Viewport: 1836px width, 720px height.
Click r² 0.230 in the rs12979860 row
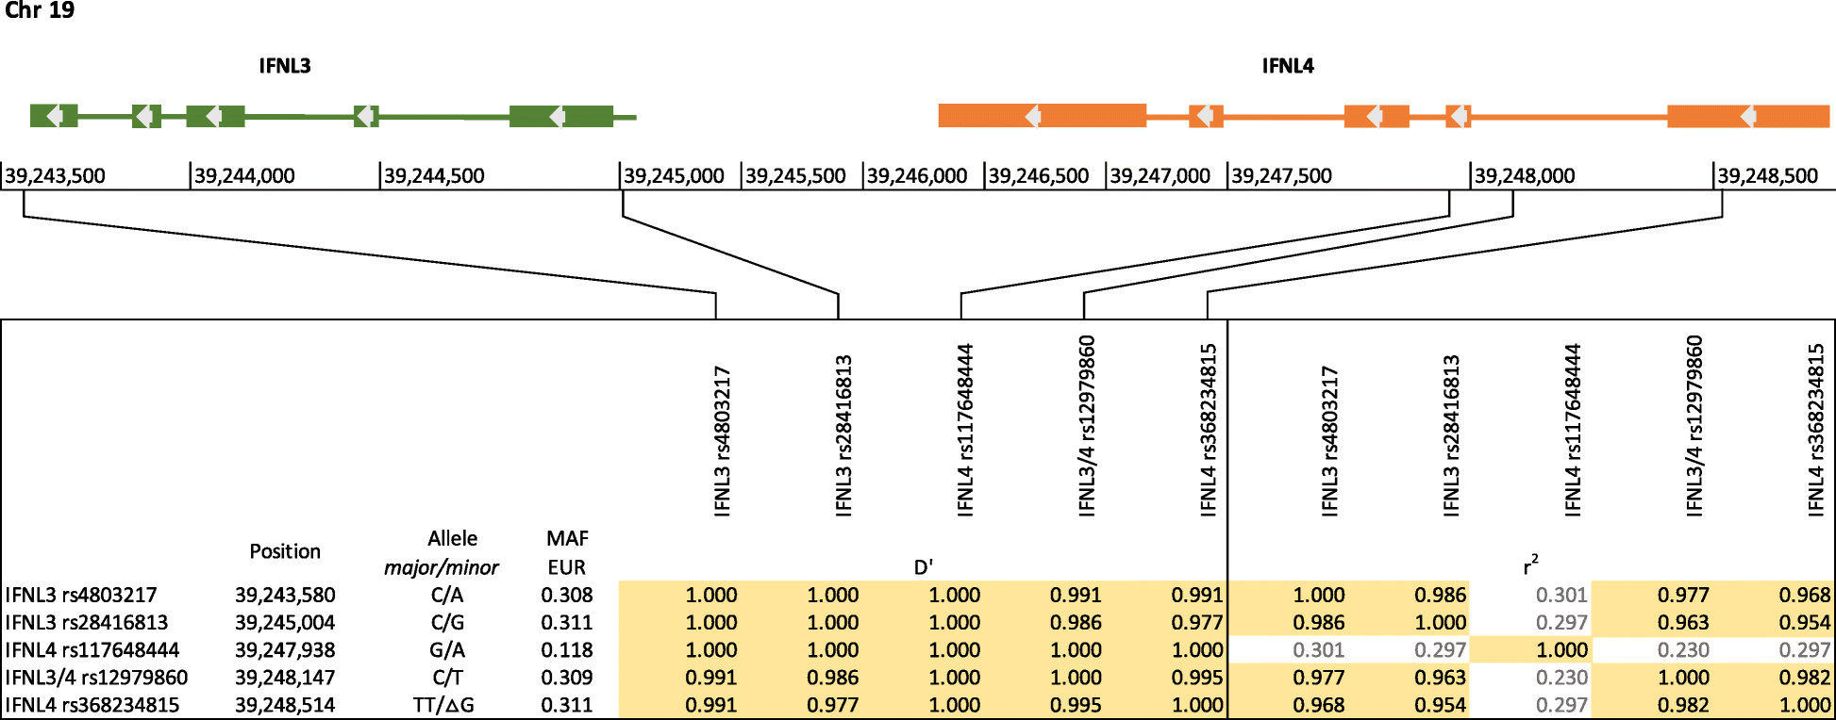click(1561, 678)
